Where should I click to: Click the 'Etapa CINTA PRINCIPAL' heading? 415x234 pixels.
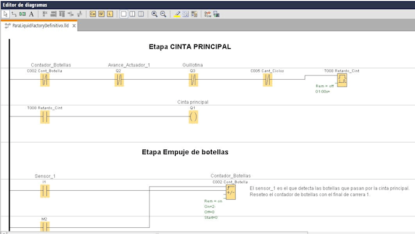coord(190,47)
